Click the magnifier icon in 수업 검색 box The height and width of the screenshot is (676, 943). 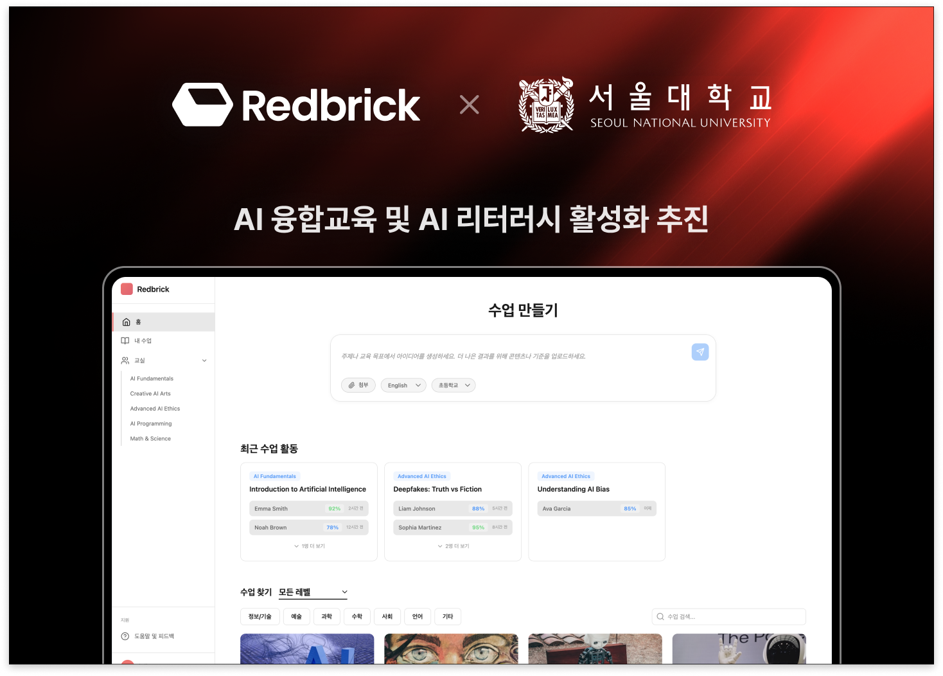coord(660,616)
